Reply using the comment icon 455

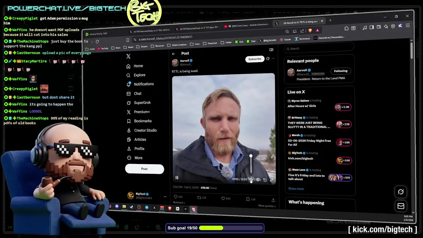pos(178,197)
